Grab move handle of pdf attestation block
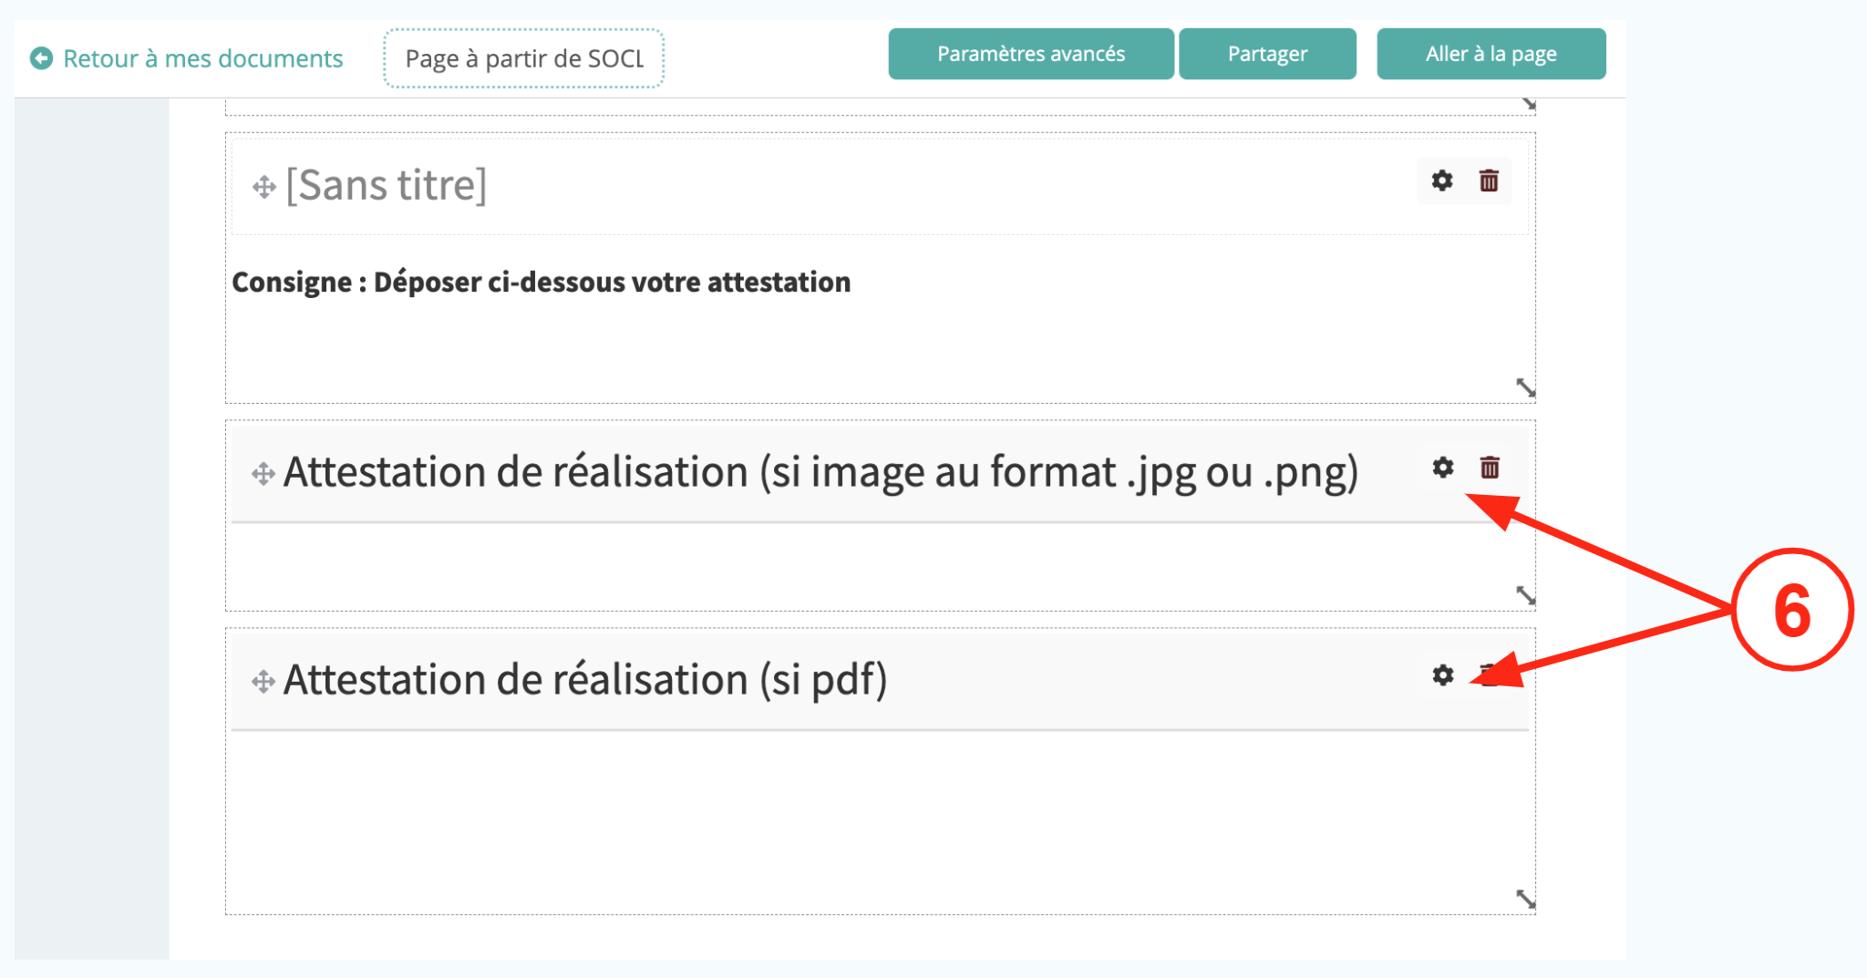This screenshot has height=978, width=1867. pyautogui.click(x=263, y=682)
